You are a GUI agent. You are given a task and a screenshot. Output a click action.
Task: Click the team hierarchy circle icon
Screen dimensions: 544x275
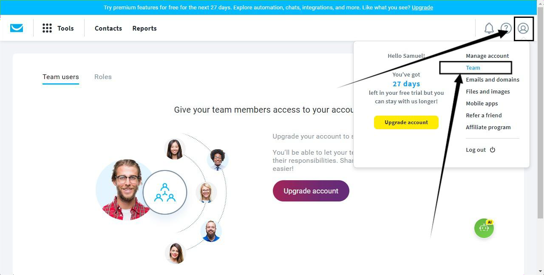click(x=165, y=193)
